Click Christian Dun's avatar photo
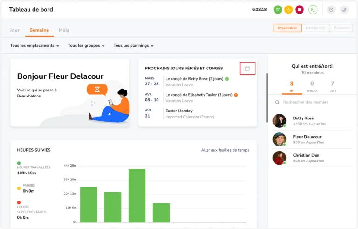The height and width of the screenshot is (229, 358). (279, 158)
